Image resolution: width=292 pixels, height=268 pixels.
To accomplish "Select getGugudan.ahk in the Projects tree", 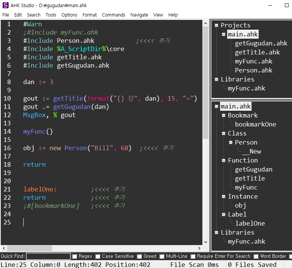I will 261,43.
